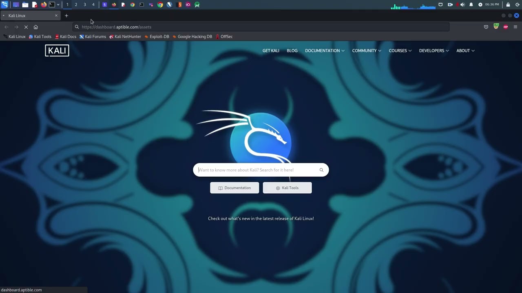Open the CPU graph monitor in panel
This screenshot has height=293, width=522.
coord(413,6)
